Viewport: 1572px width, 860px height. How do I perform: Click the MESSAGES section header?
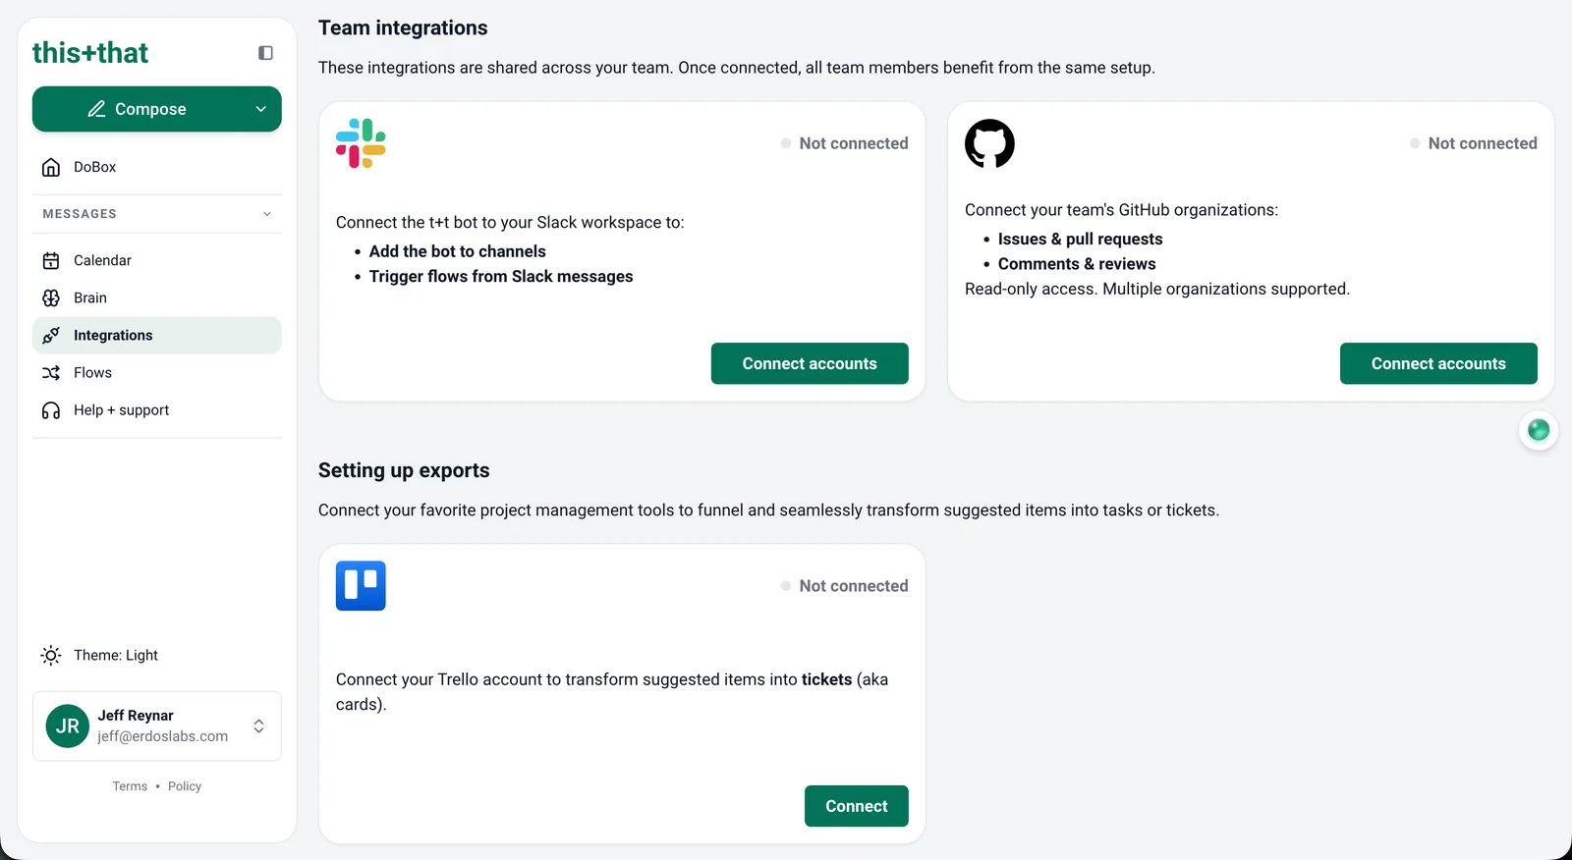tap(157, 214)
